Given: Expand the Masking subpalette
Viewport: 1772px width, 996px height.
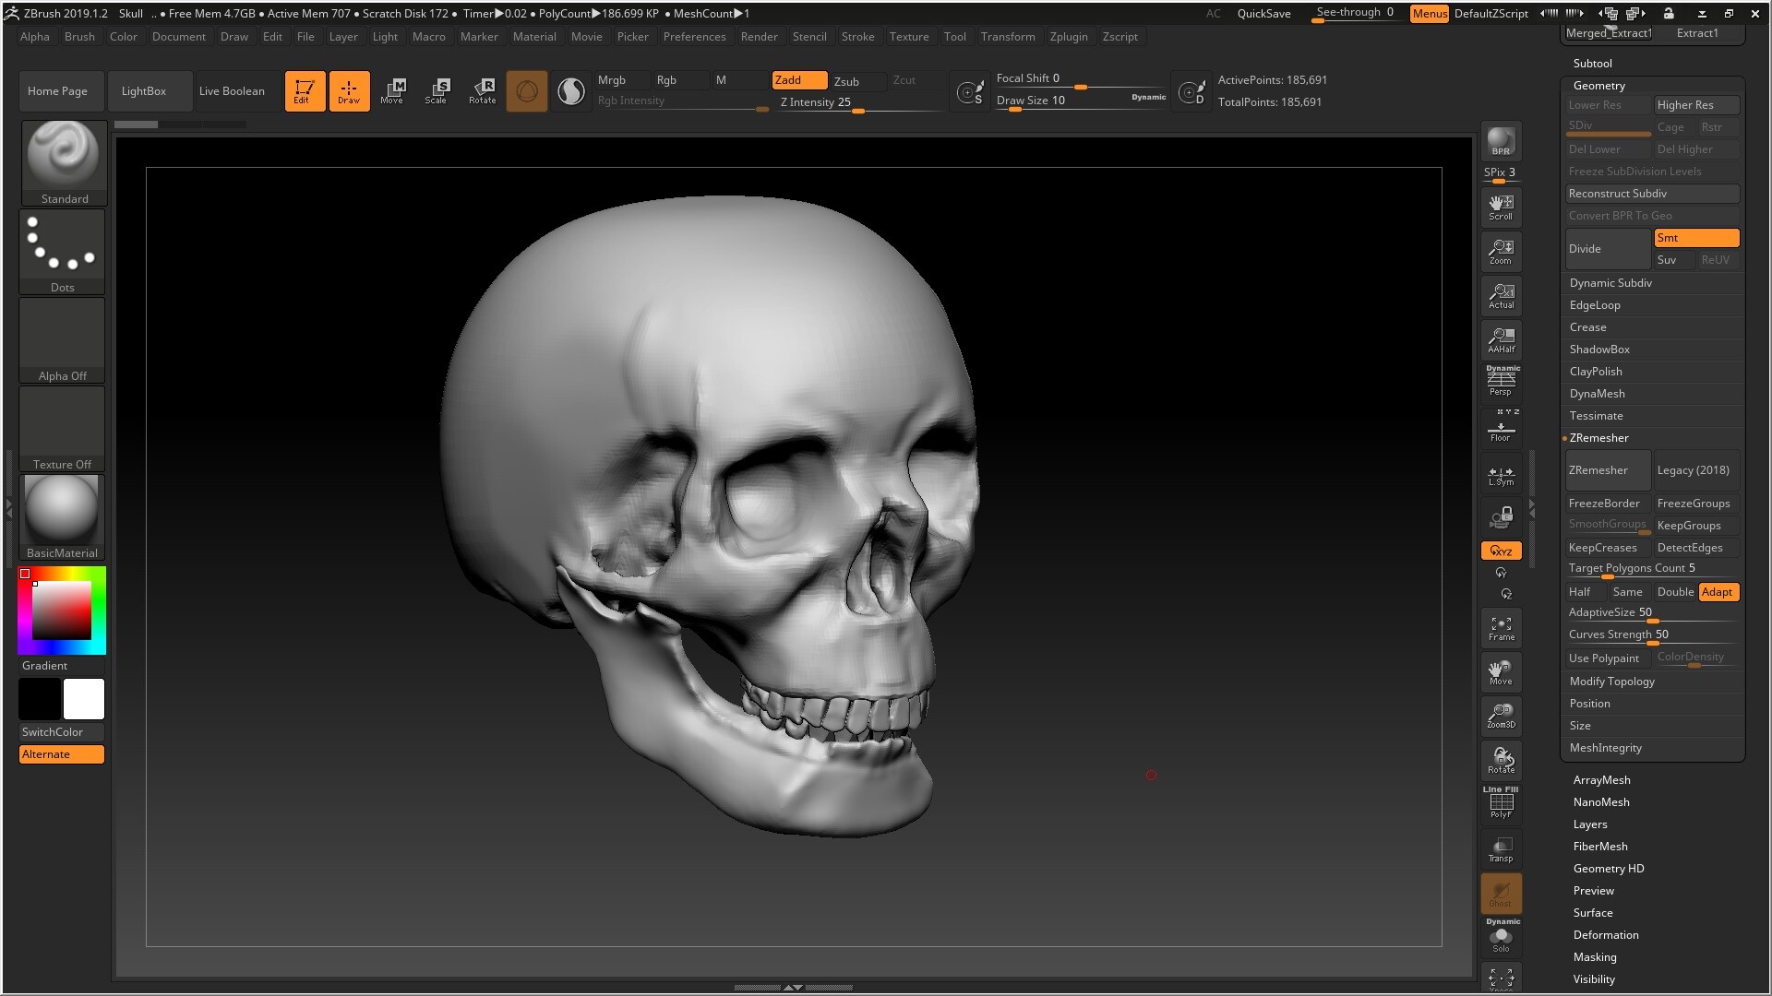Looking at the screenshot, I should tap(1594, 957).
